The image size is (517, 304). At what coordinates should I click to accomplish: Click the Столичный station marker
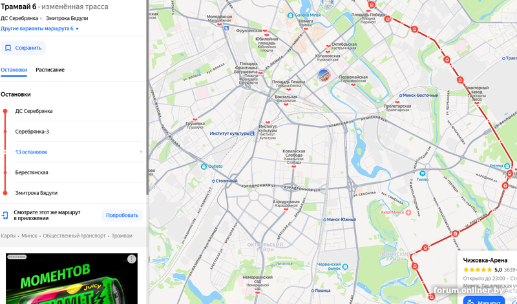coord(213,181)
